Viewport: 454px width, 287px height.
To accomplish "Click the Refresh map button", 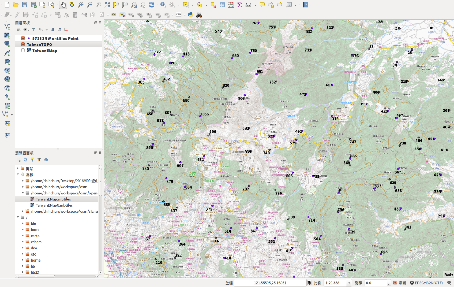I will pyautogui.click(x=151, y=5).
